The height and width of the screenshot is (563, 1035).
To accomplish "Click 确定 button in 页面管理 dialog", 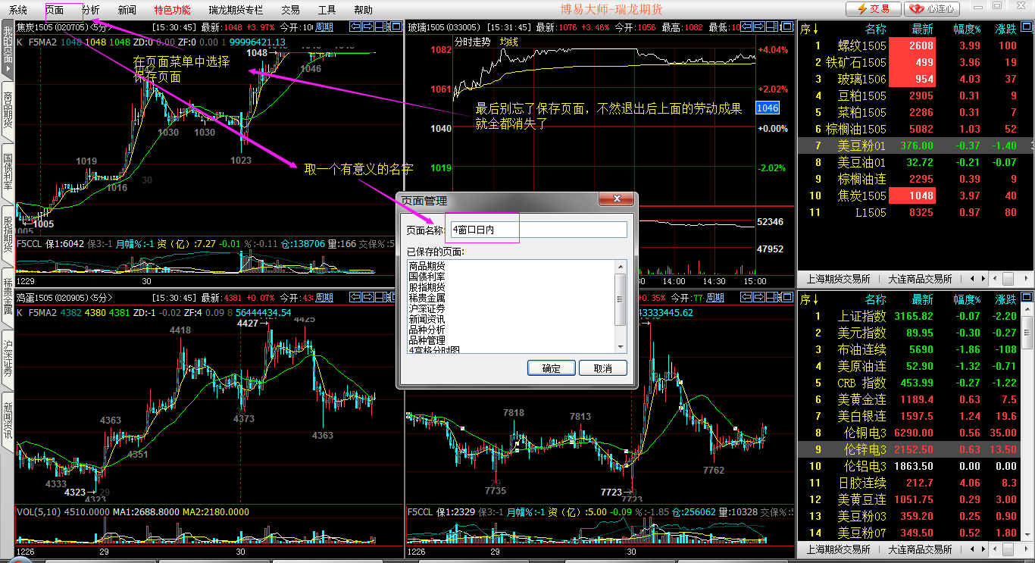I will pos(552,368).
